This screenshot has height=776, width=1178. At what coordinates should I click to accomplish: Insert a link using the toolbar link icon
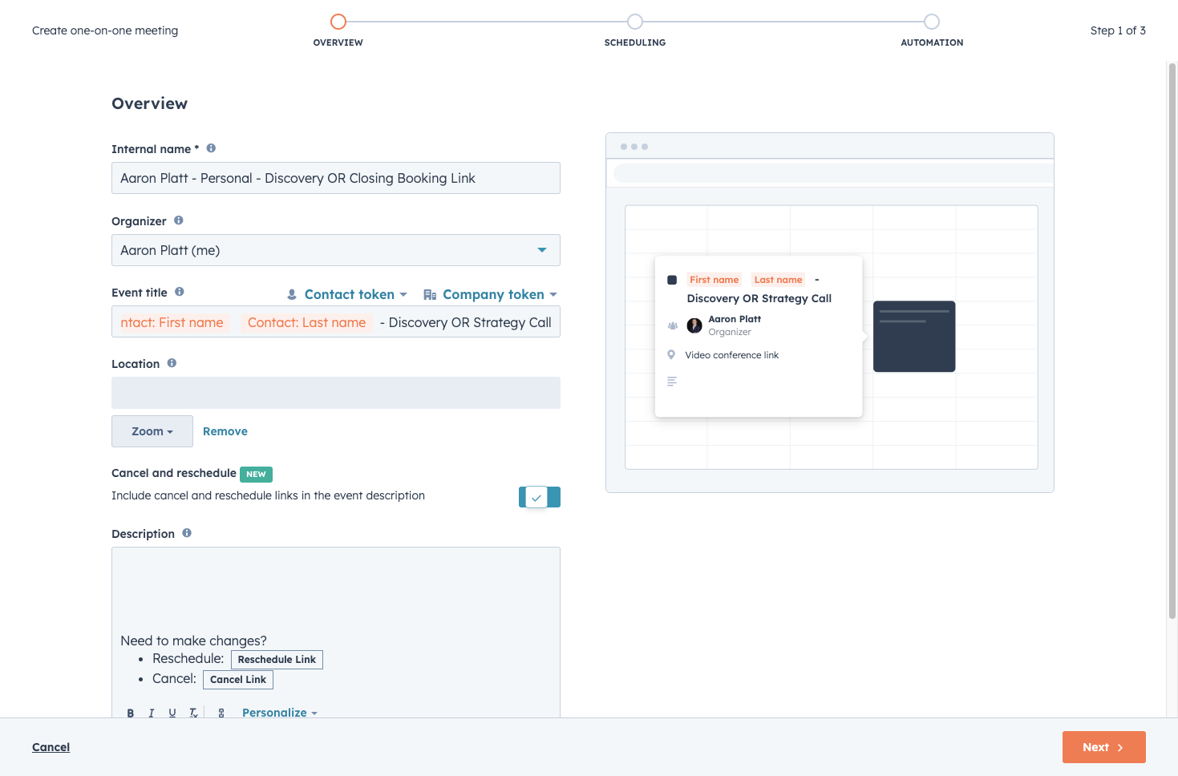[x=221, y=713]
